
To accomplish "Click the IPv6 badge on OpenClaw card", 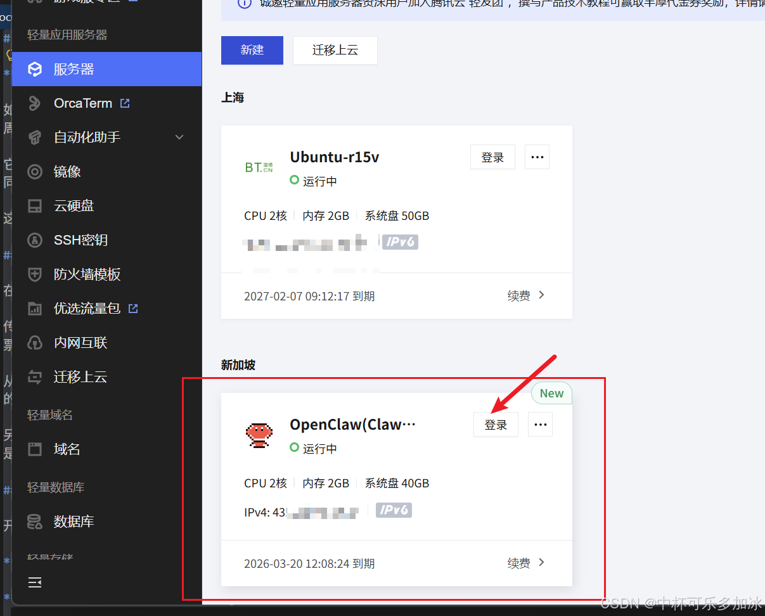I will coord(394,510).
